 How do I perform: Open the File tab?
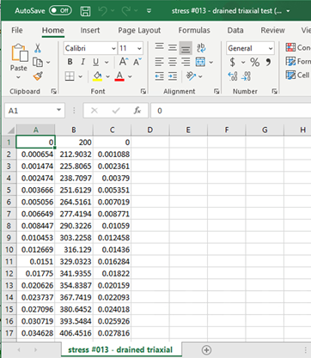pos(17,30)
